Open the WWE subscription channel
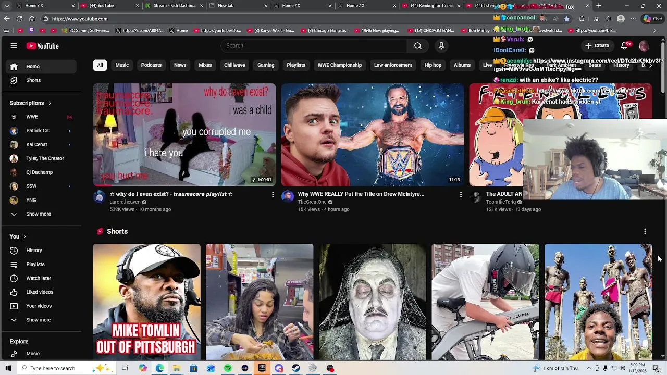The image size is (667, 375). 40,117
